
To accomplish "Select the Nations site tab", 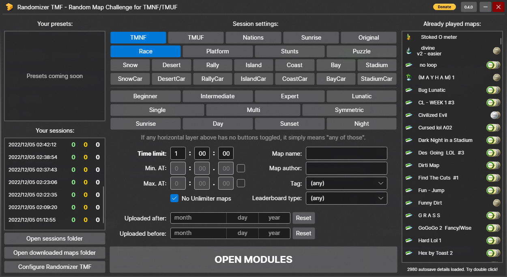I will click(253, 38).
